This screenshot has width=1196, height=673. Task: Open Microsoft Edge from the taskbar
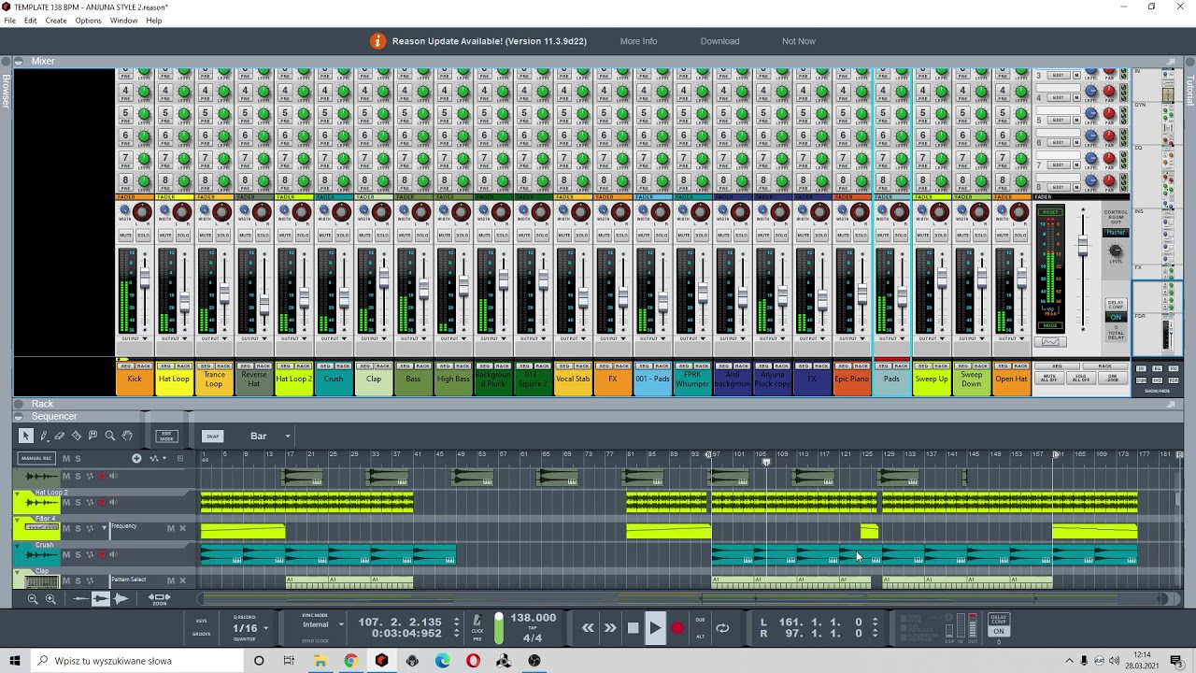click(442, 661)
